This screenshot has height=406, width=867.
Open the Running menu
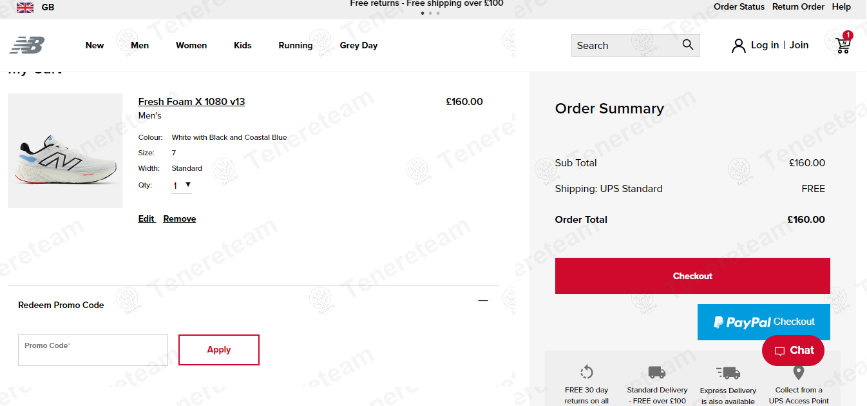296,45
